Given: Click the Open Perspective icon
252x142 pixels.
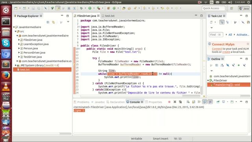Looking at the screenshot, I should (x=232, y=8).
